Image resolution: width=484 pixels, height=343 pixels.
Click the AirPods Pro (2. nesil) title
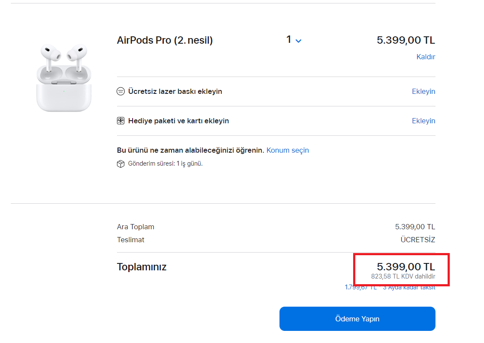coord(165,41)
